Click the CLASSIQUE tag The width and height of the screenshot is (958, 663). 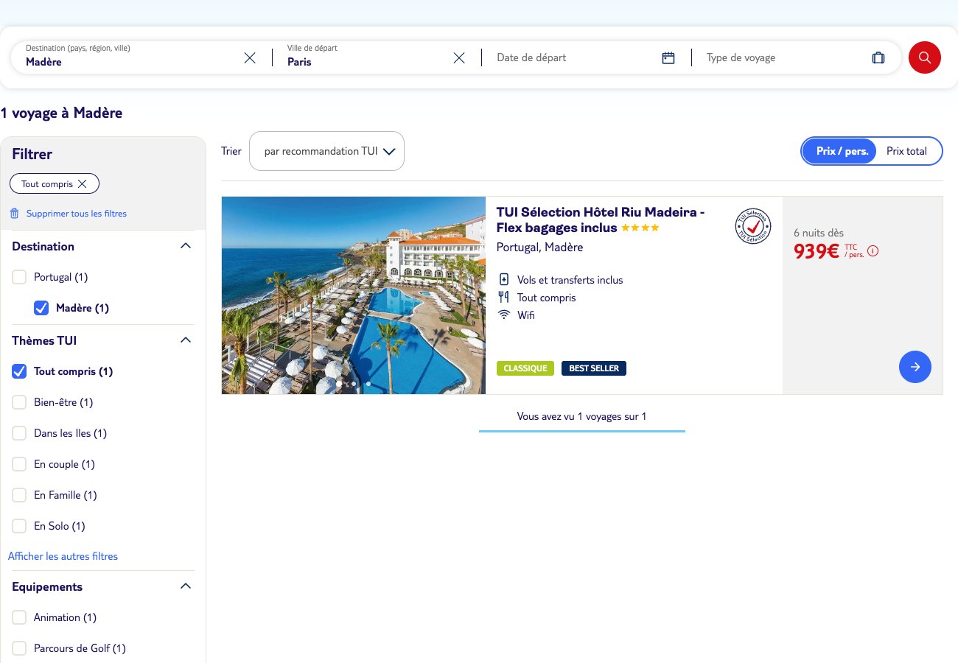pyautogui.click(x=525, y=368)
